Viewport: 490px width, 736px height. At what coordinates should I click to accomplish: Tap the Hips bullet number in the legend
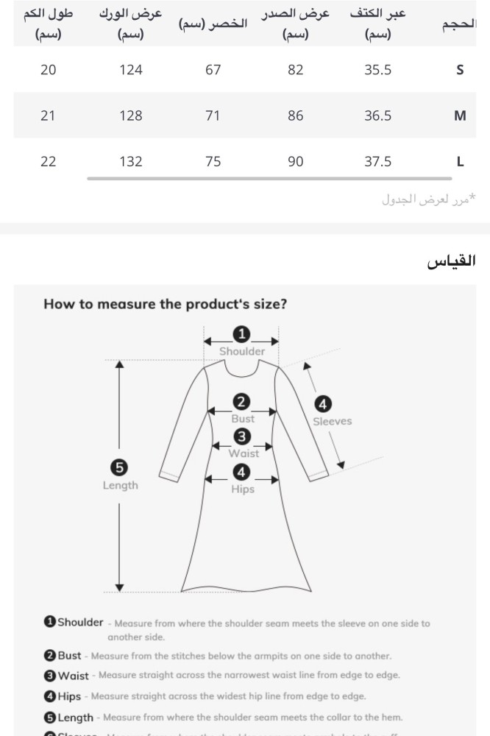(x=50, y=696)
